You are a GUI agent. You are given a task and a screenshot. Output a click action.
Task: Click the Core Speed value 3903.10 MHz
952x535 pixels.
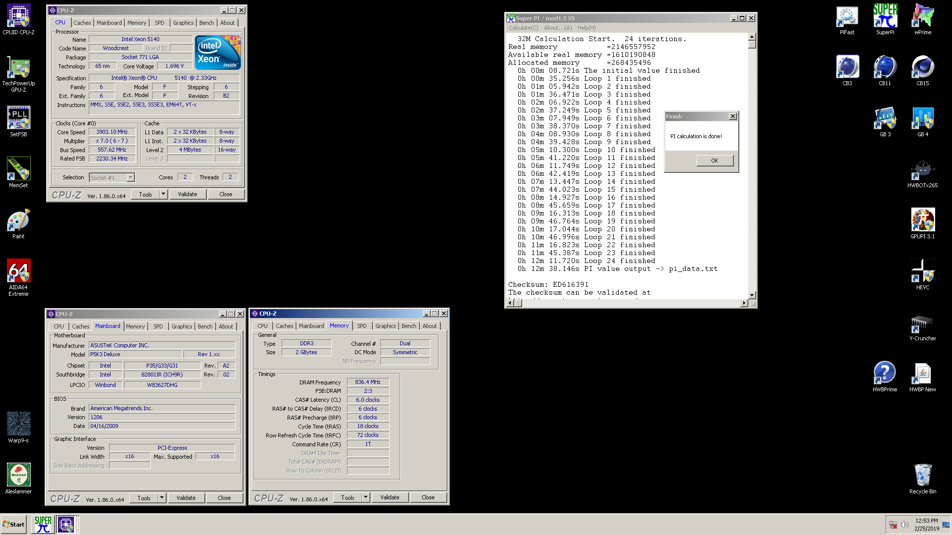[x=112, y=132]
